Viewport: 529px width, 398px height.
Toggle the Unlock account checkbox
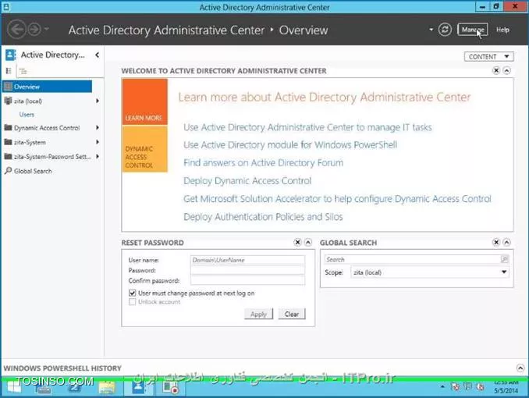point(133,302)
